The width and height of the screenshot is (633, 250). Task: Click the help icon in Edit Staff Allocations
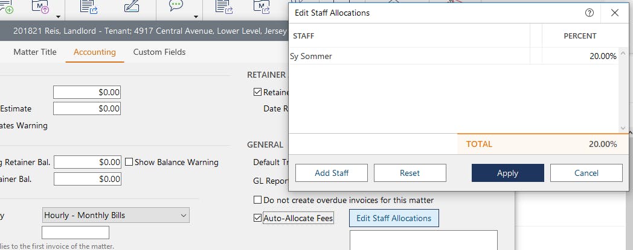(x=590, y=13)
